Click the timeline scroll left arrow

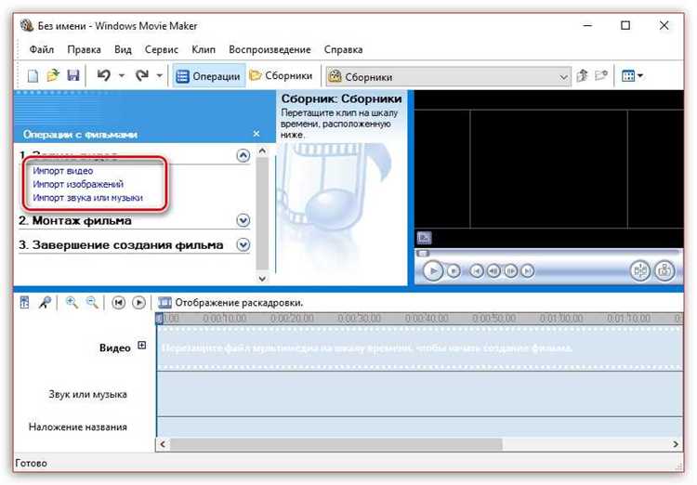click(163, 444)
